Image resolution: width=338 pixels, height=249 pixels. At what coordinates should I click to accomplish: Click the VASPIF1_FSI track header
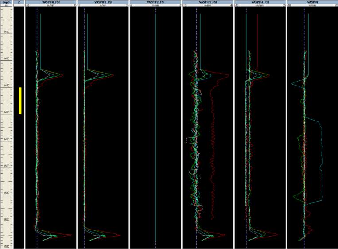click(x=103, y=2)
